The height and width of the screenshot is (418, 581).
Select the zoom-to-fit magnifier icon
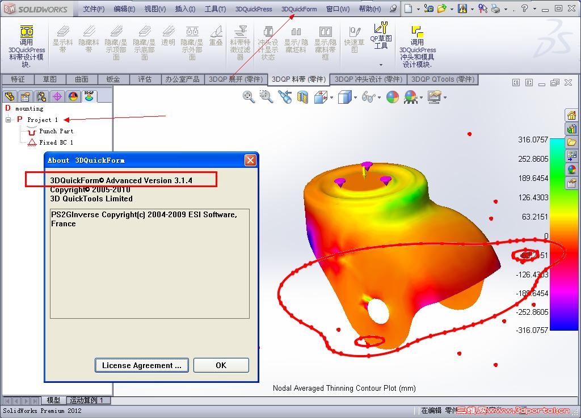coord(247,96)
